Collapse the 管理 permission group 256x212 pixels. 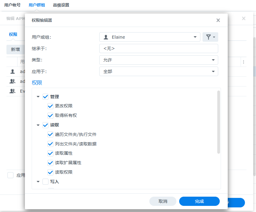pos(38,97)
